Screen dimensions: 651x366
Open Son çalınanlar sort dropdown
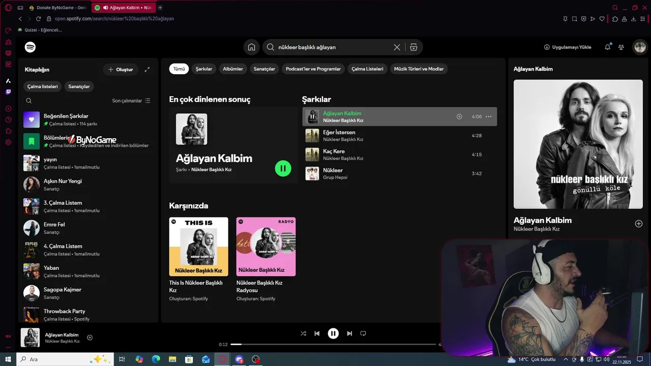[131, 101]
